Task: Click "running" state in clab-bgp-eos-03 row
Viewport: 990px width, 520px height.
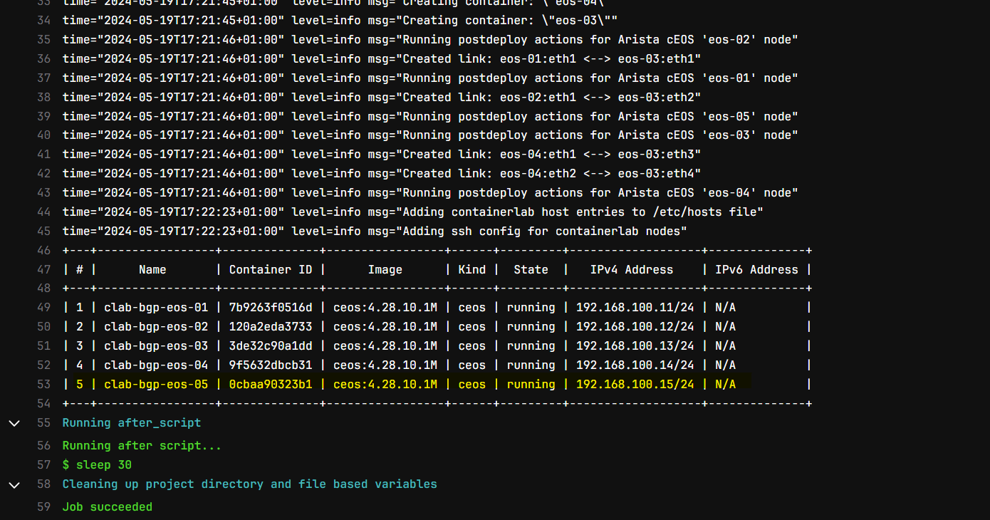Action: (531, 345)
